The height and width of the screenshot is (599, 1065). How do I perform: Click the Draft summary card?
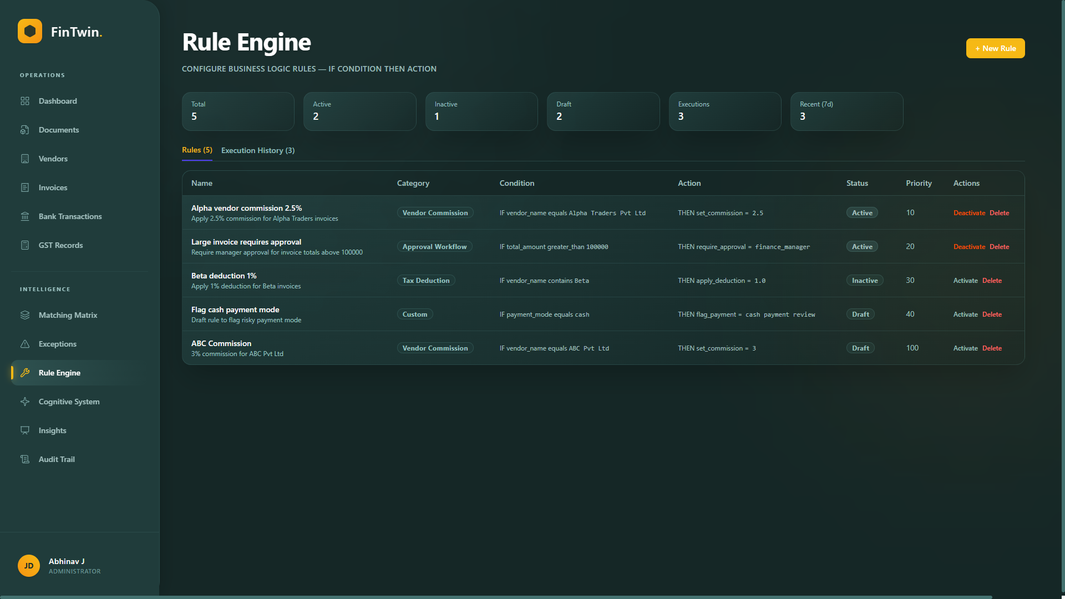click(x=603, y=111)
